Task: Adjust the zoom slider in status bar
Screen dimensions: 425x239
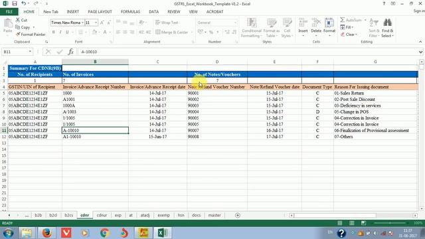Action: click(x=390, y=223)
